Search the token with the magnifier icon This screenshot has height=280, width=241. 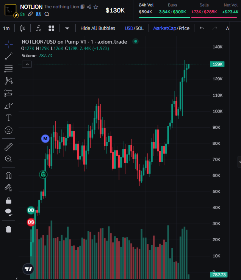tap(47, 14)
